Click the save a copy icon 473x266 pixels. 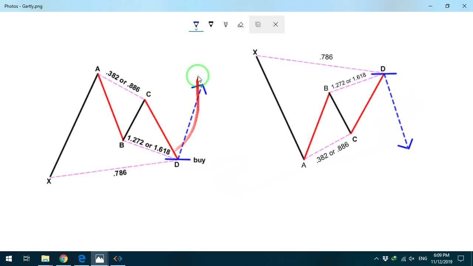pos(258,24)
